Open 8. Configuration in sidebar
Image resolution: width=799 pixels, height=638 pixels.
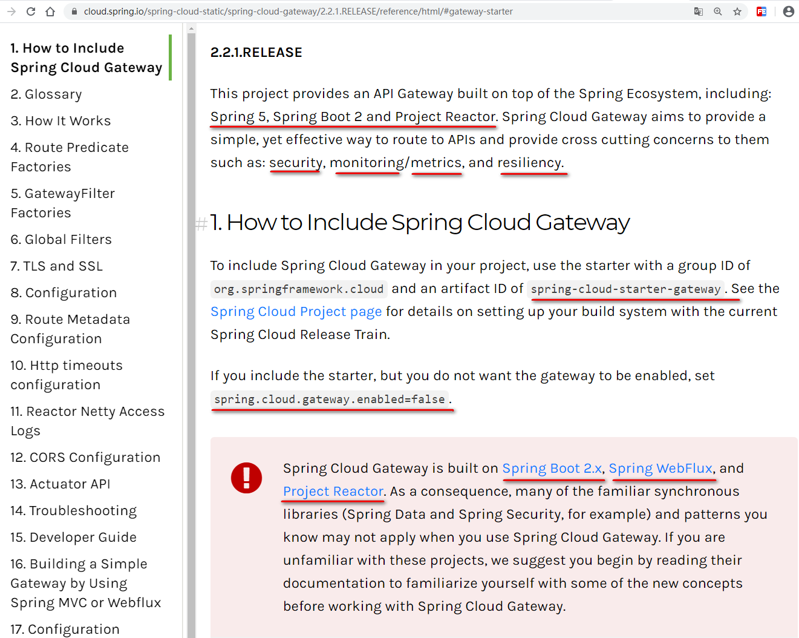pos(64,293)
